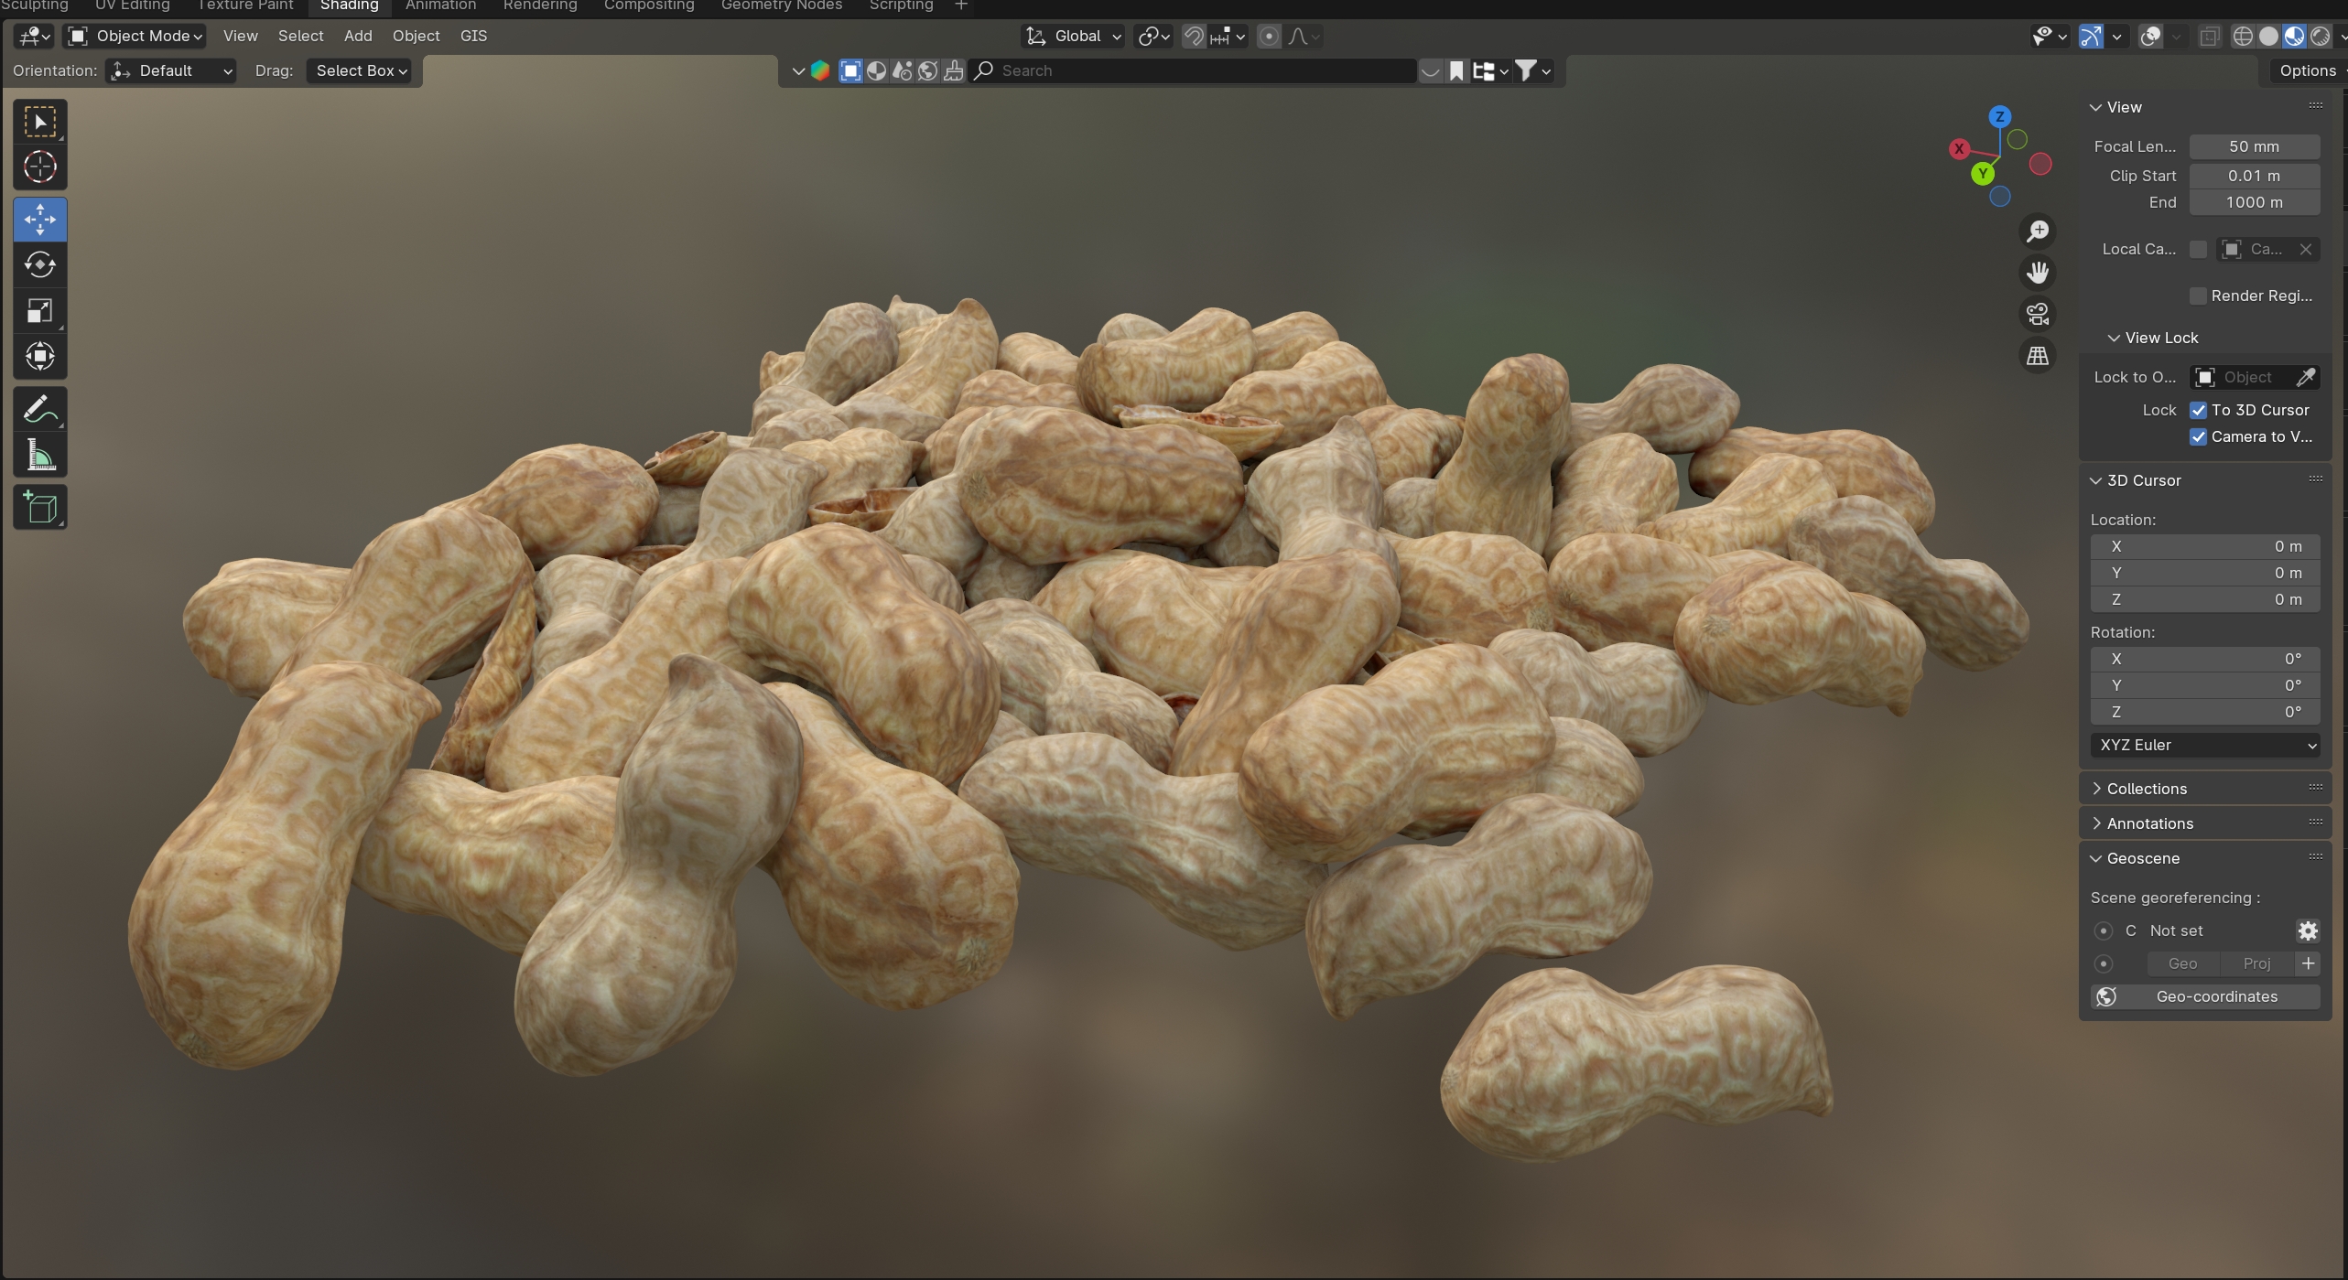
Task: Uncheck Lock To 3D Cursor
Action: (2198, 410)
